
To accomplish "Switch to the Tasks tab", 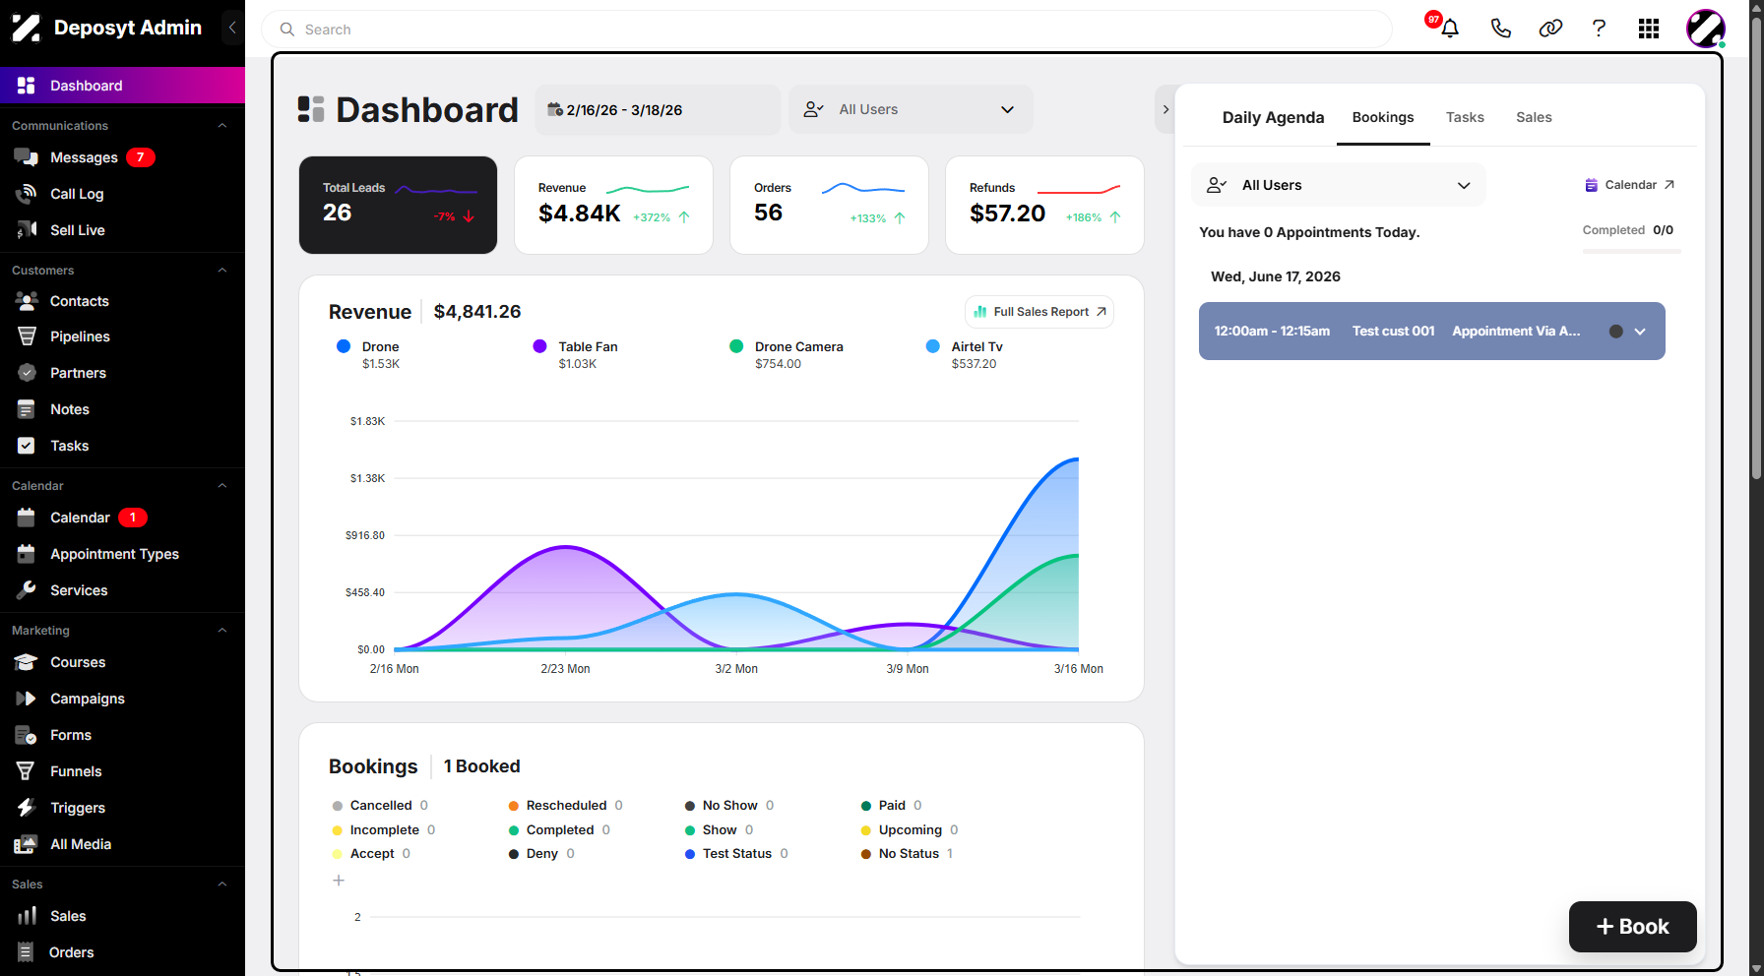I will tap(1465, 117).
